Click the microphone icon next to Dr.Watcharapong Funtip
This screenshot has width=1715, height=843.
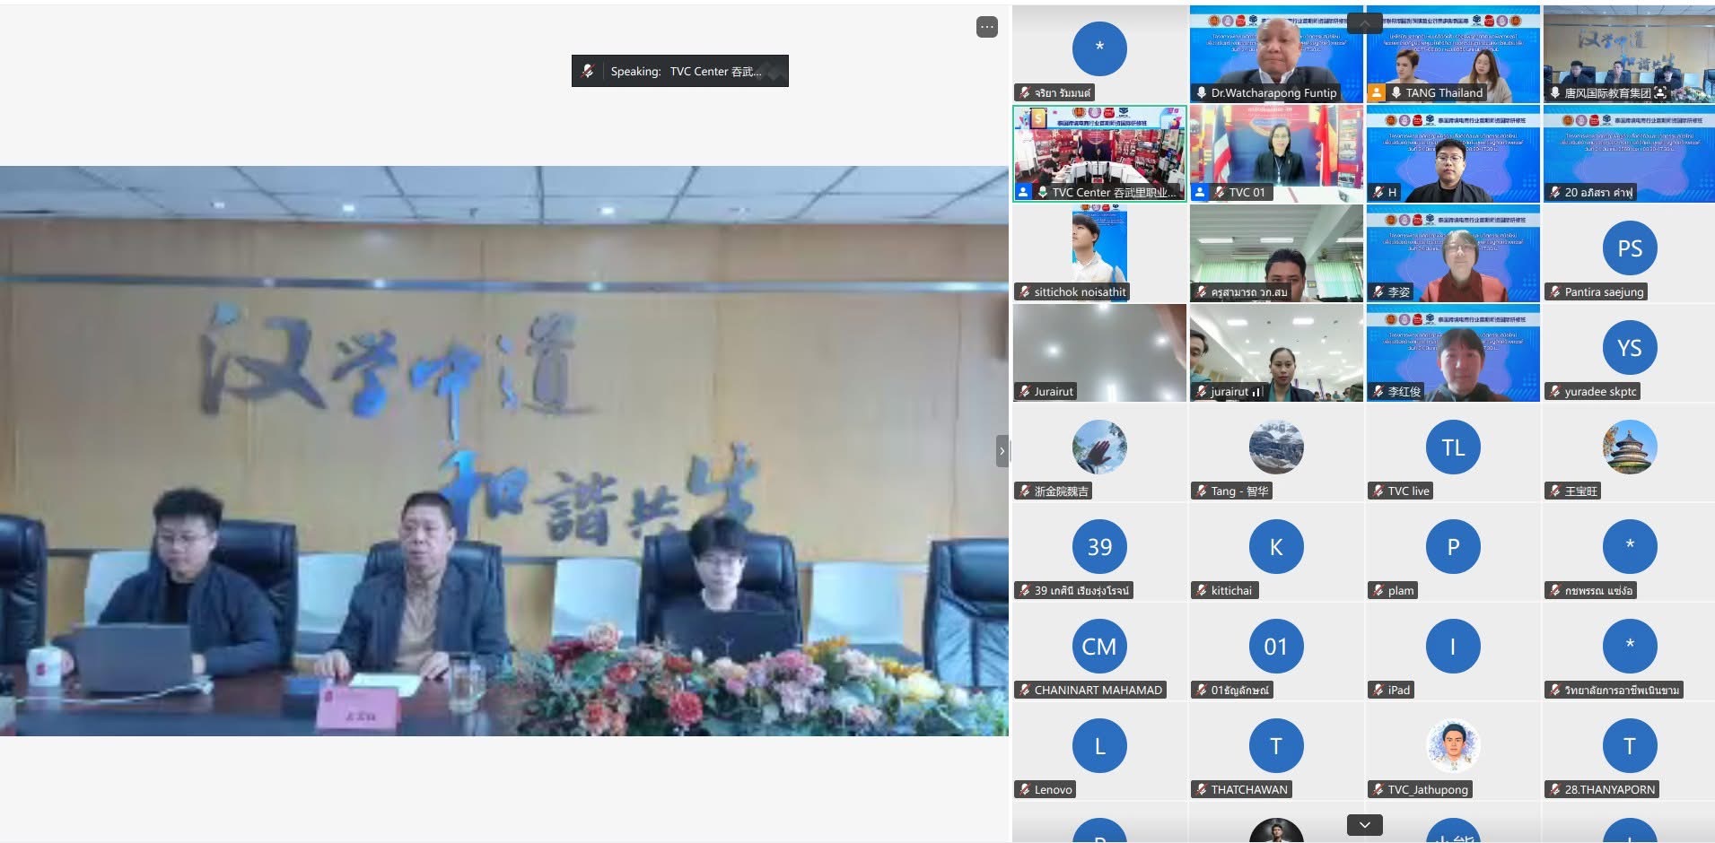point(1202,92)
